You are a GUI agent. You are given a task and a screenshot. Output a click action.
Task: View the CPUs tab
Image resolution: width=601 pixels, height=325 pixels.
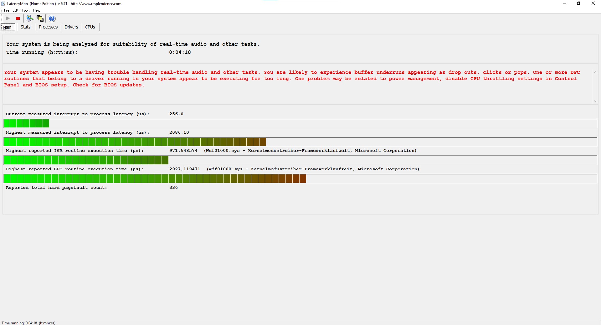point(90,27)
